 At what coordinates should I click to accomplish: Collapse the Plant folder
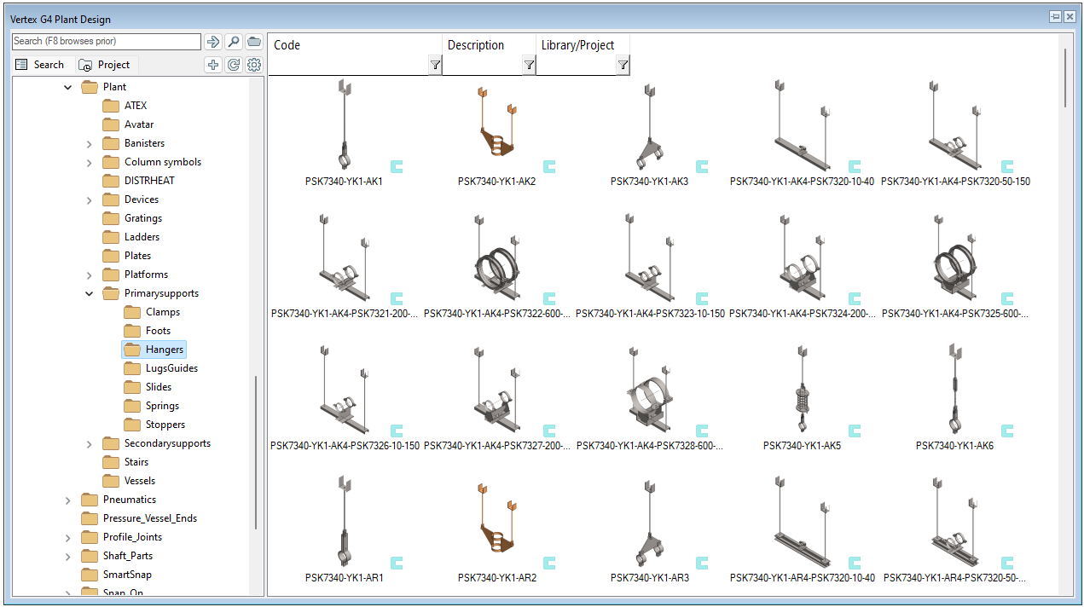point(68,87)
